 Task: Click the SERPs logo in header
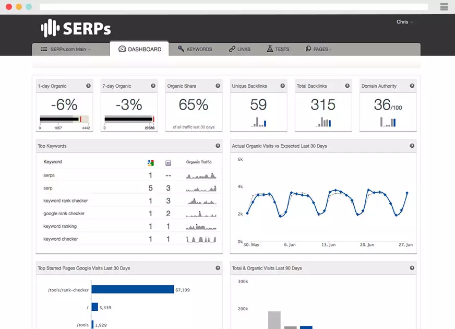click(76, 28)
